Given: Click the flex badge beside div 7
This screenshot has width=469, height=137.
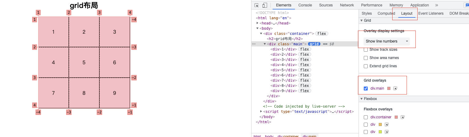Looking at the screenshot, I should (x=304, y=80).
